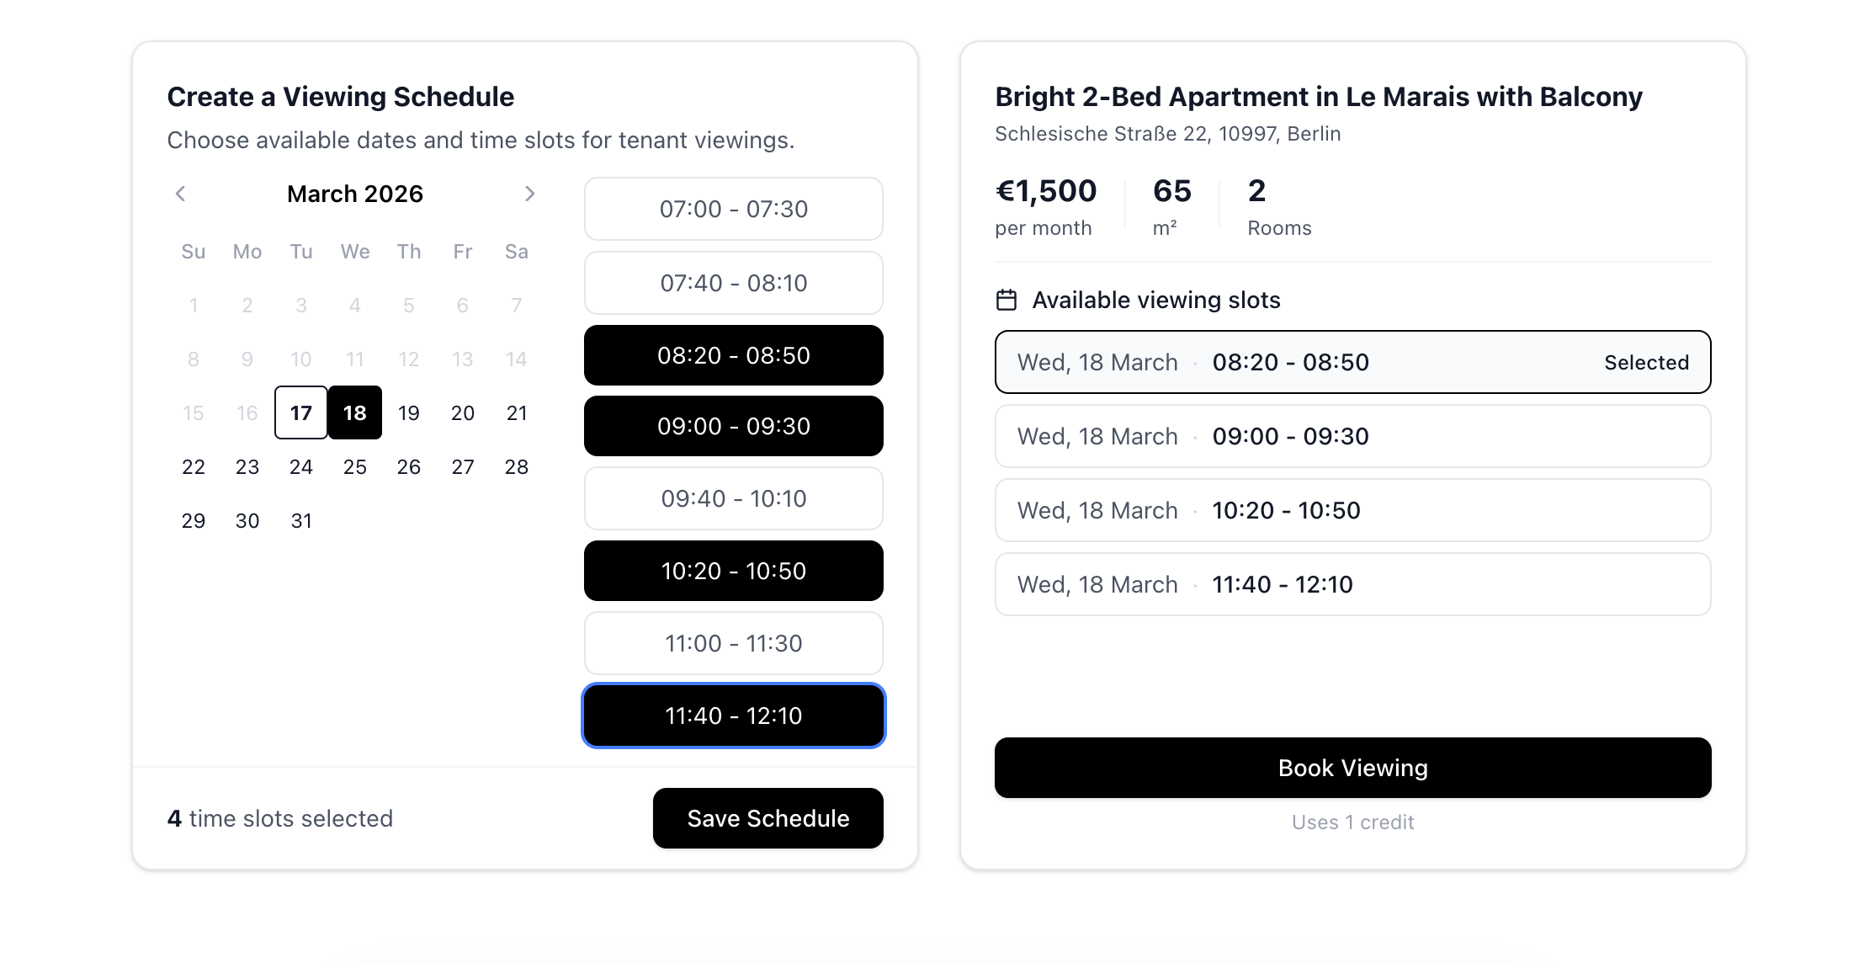
Task: Select March 31 on the calendar
Action: [x=301, y=520]
